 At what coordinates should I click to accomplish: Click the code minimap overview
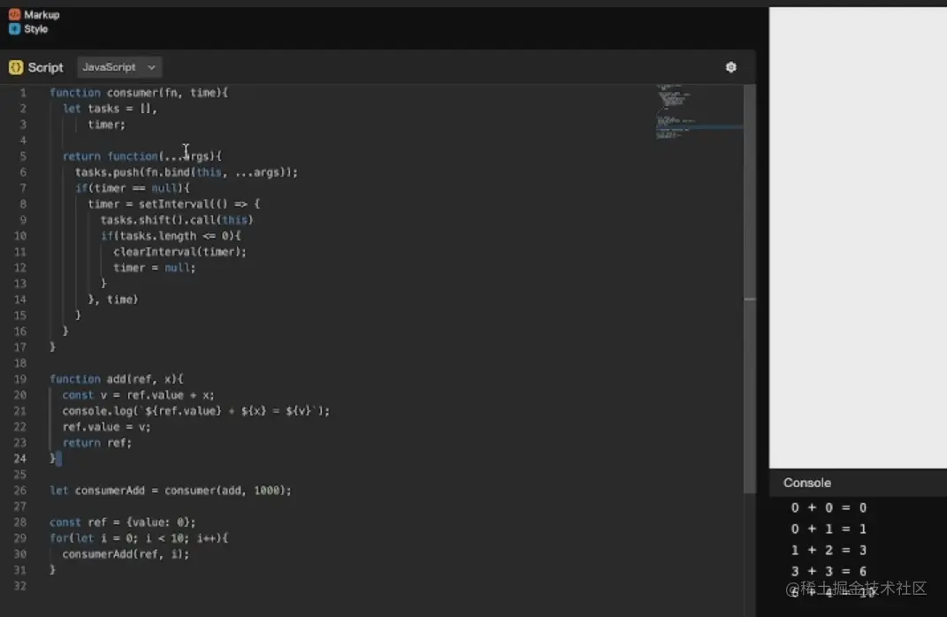pyautogui.click(x=698, y=112)
